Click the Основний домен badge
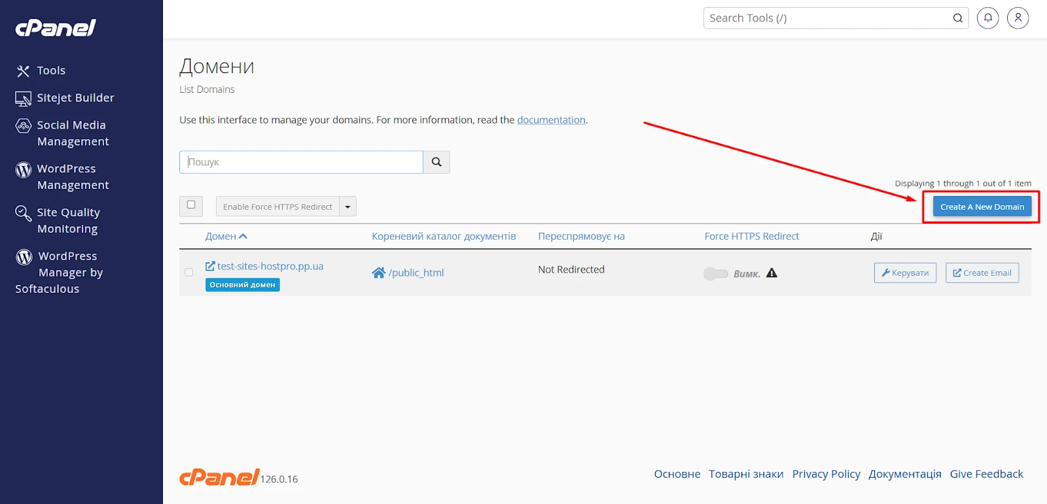The width and height of the screenshot is (1047, 504). [x=242, y=285]
